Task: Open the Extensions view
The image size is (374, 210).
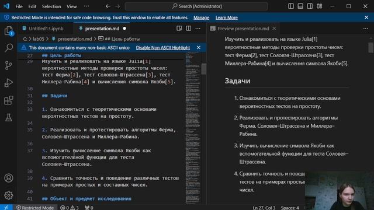Action: pos(9,100)
